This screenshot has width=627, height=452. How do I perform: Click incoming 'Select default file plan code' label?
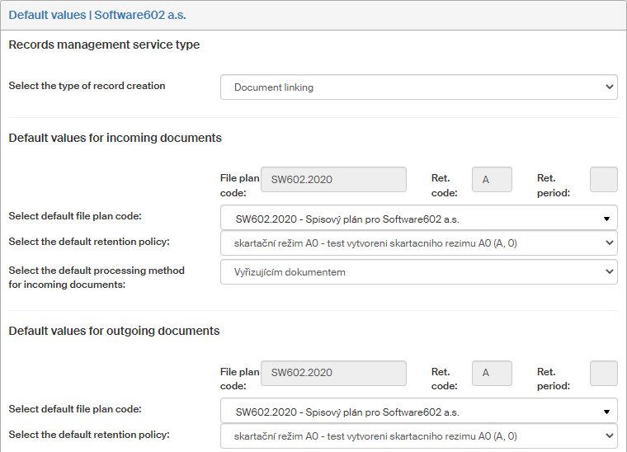[x=75, y=216]
